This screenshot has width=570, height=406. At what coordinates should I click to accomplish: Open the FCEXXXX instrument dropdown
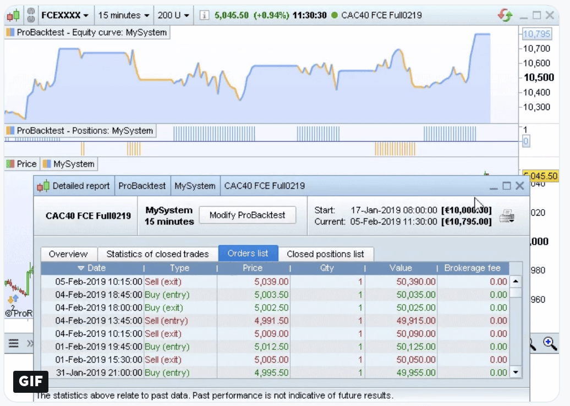tap(65, 15)
